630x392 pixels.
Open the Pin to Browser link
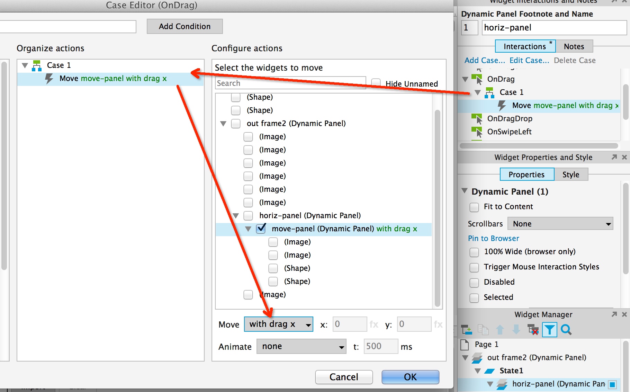pyautogui.click(x=494, y=238)
